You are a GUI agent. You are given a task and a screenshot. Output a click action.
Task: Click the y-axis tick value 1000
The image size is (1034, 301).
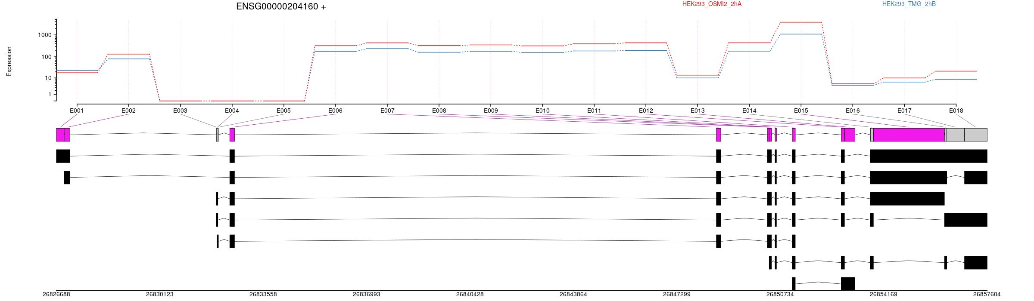click(x=45, y=35)
